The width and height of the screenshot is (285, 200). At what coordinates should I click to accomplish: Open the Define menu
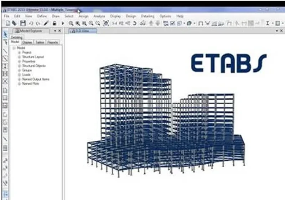pos(42,16)
